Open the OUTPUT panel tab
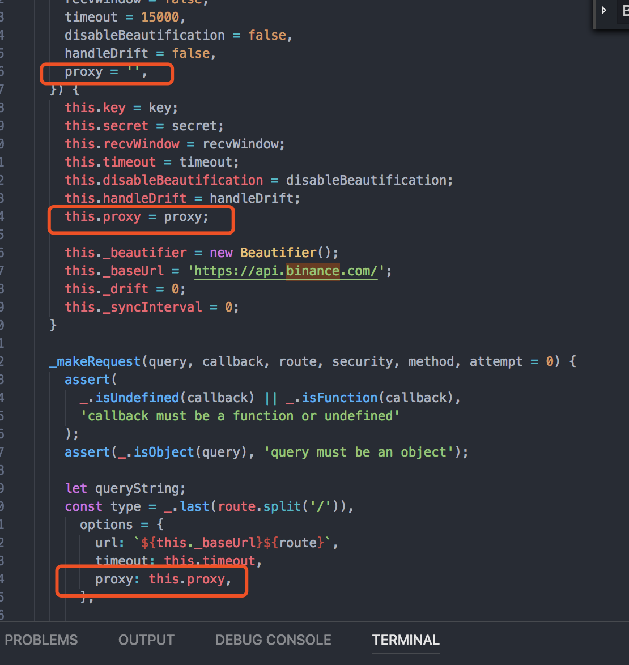Screen dimensions: 629x665 coord(146,640)
